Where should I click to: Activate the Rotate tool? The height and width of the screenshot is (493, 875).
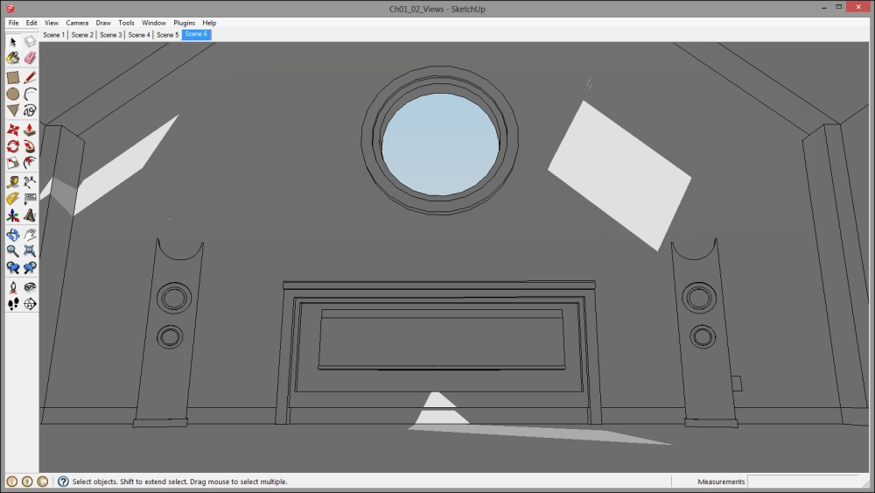pyautogui.click(x=13, y=146)
